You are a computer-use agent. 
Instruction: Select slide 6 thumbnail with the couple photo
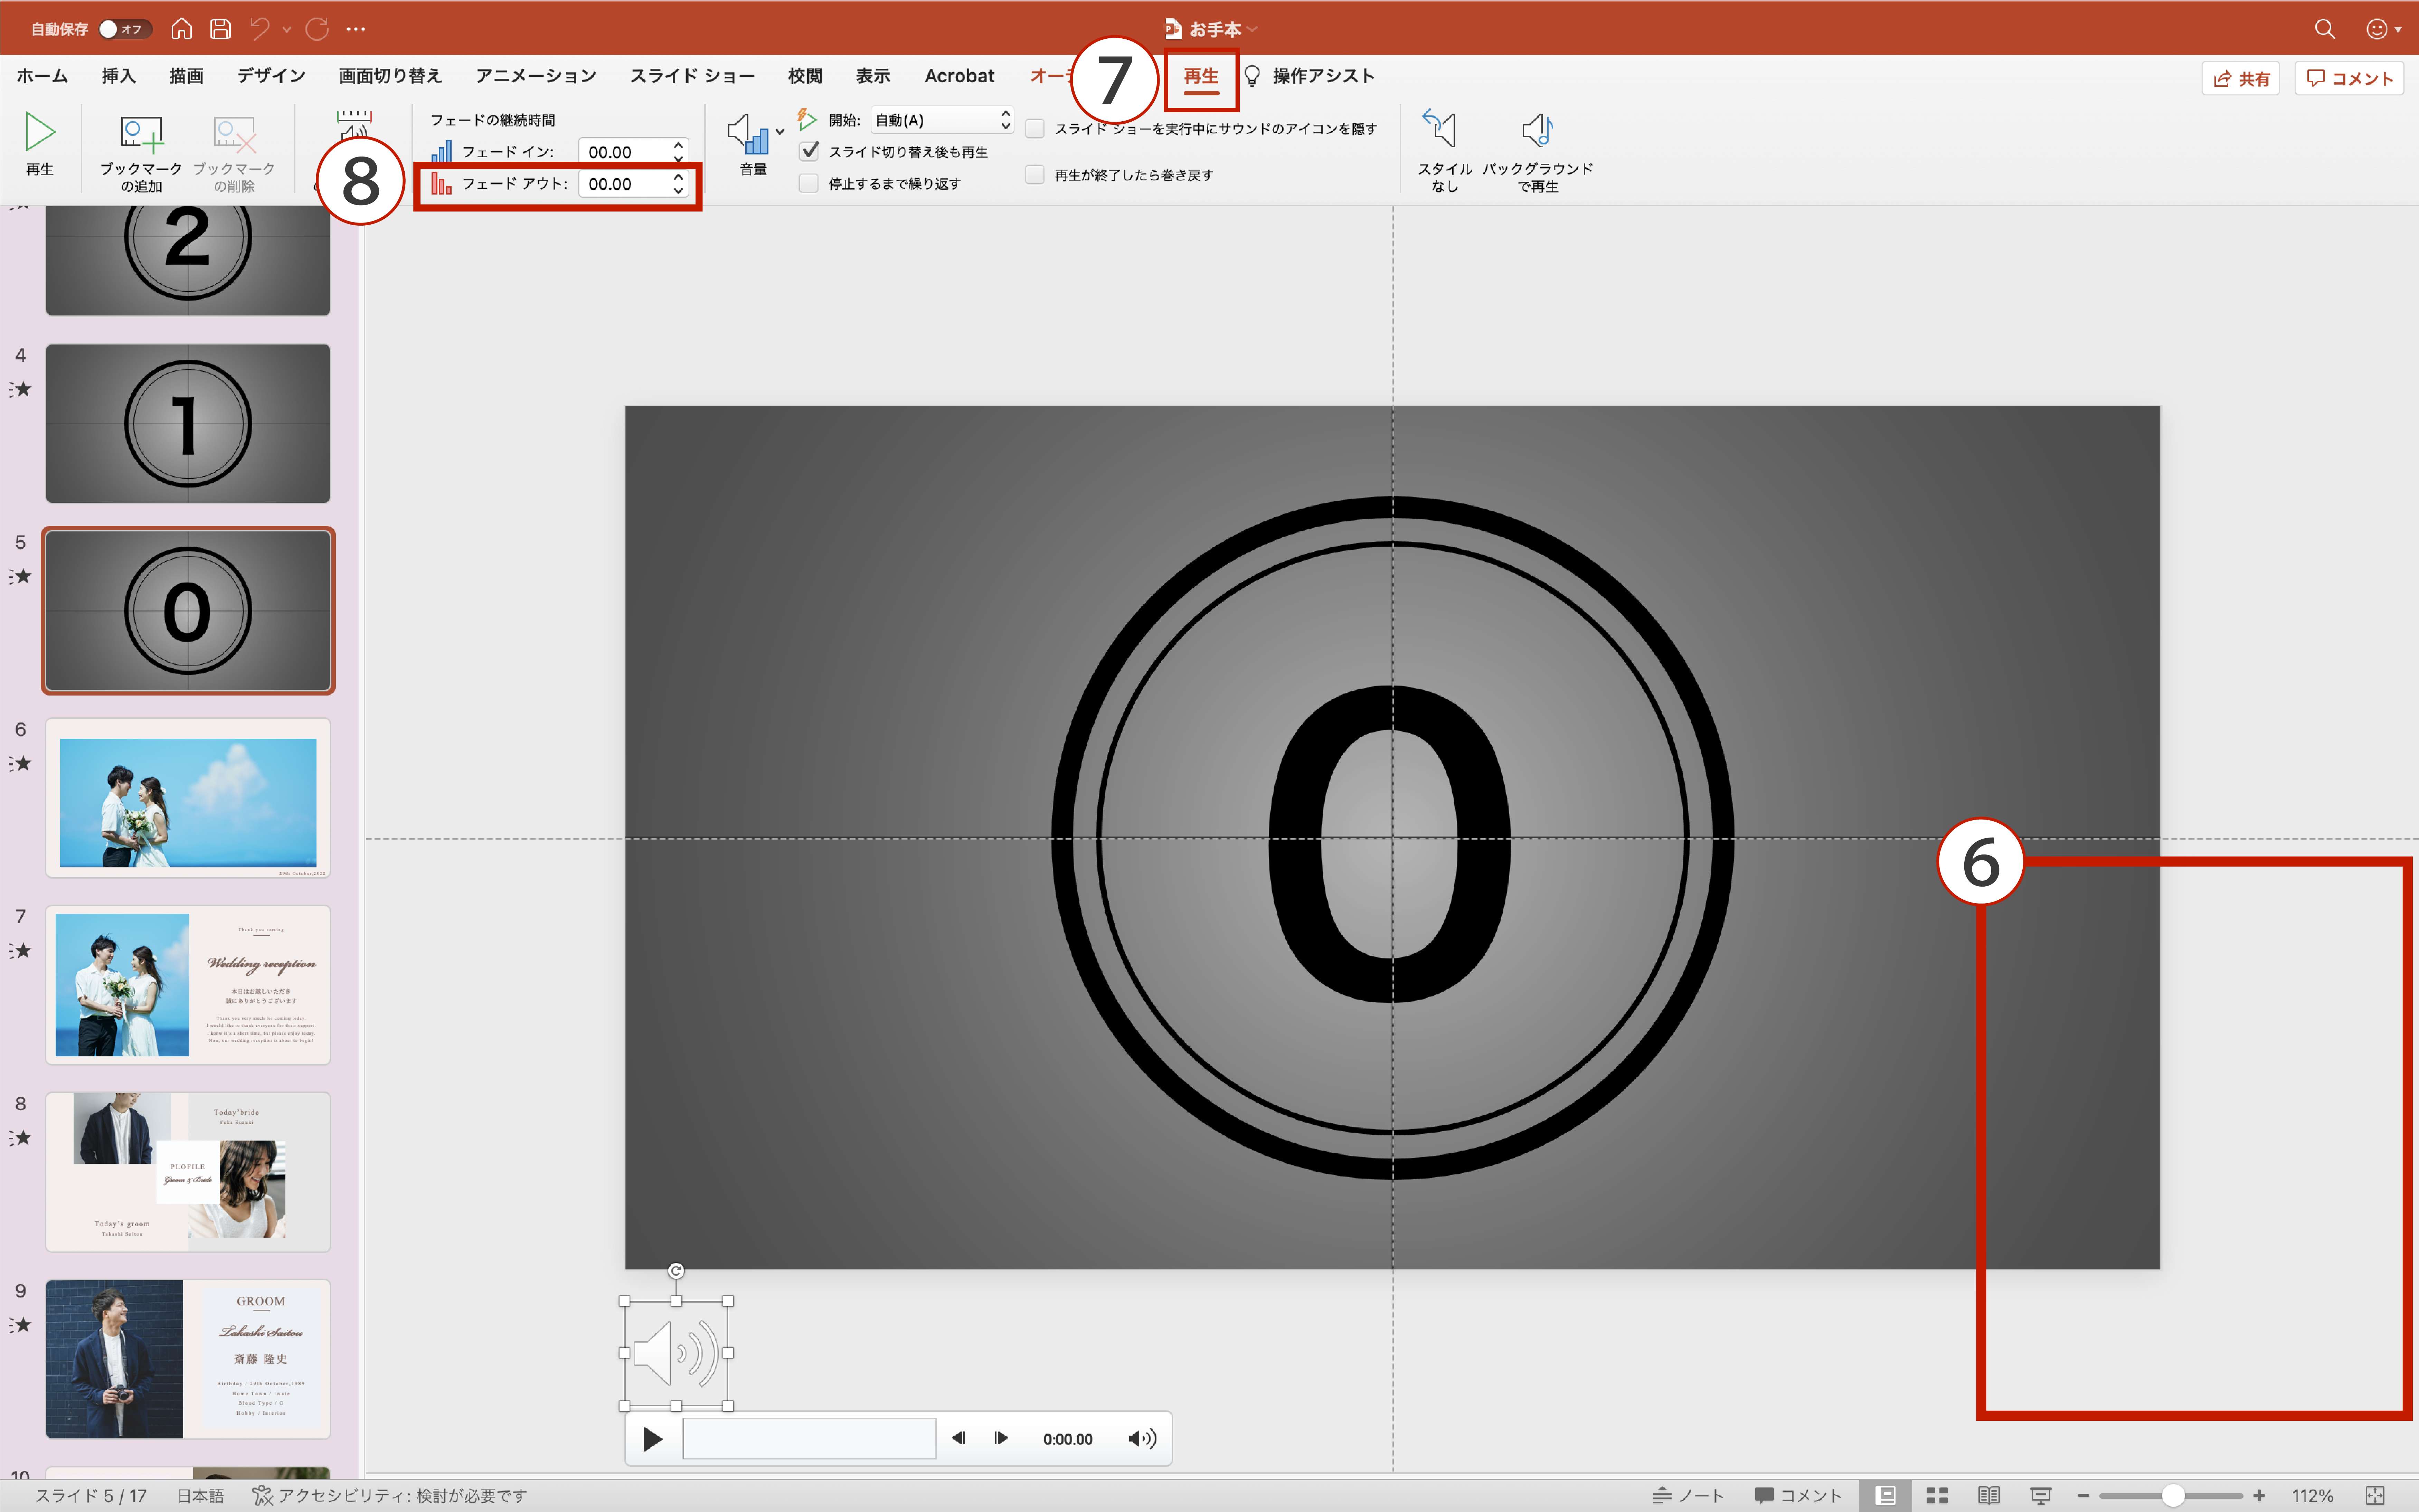188,798
